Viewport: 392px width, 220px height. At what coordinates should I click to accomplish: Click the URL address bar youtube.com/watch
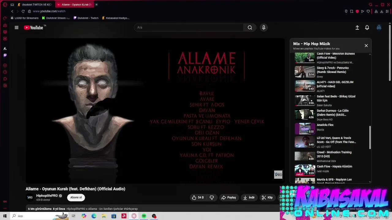click(49, 11)
